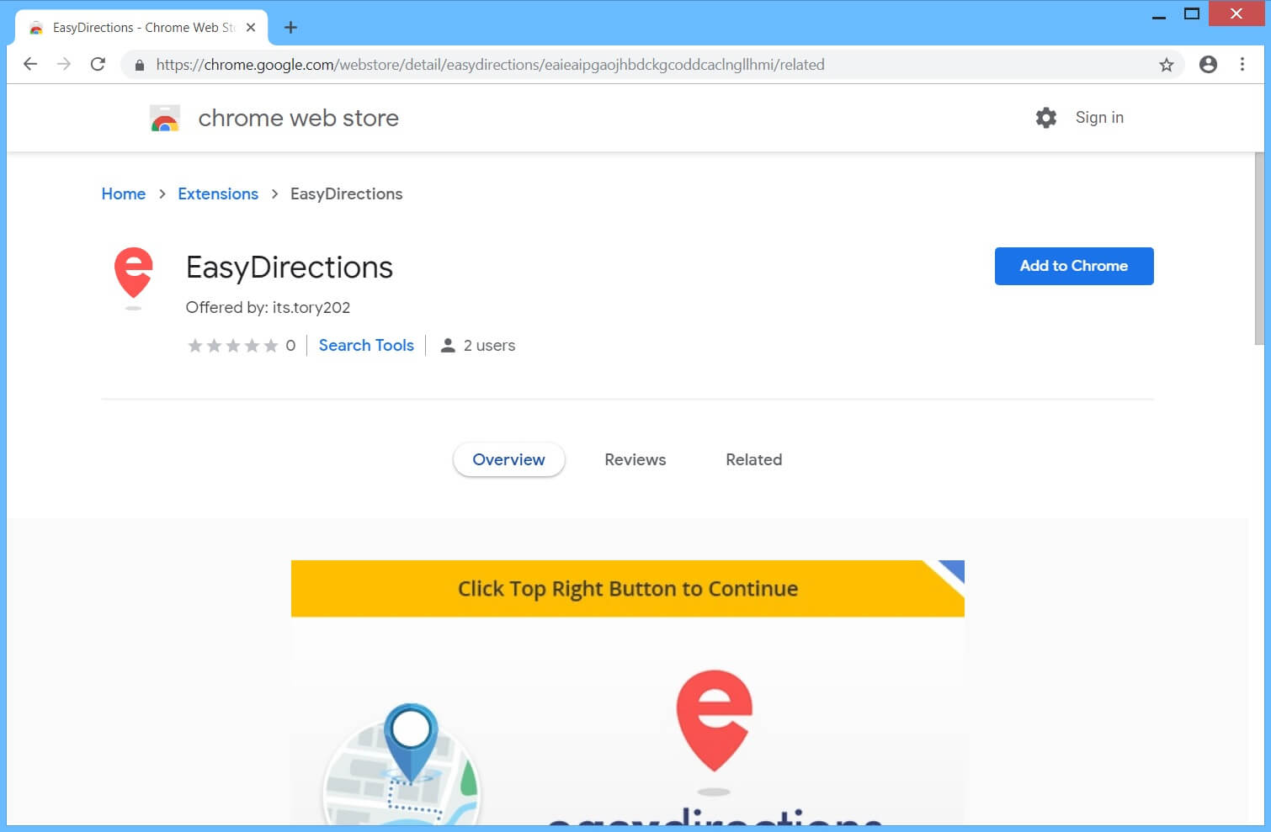Screen dimensions: 1271x832
Task: Click the Add to Chrome button
Action: pyautogui.click(x=1074, y=266)
